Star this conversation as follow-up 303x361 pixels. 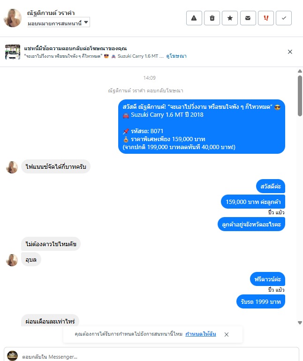pyautogui.click(x=230, y=18)
